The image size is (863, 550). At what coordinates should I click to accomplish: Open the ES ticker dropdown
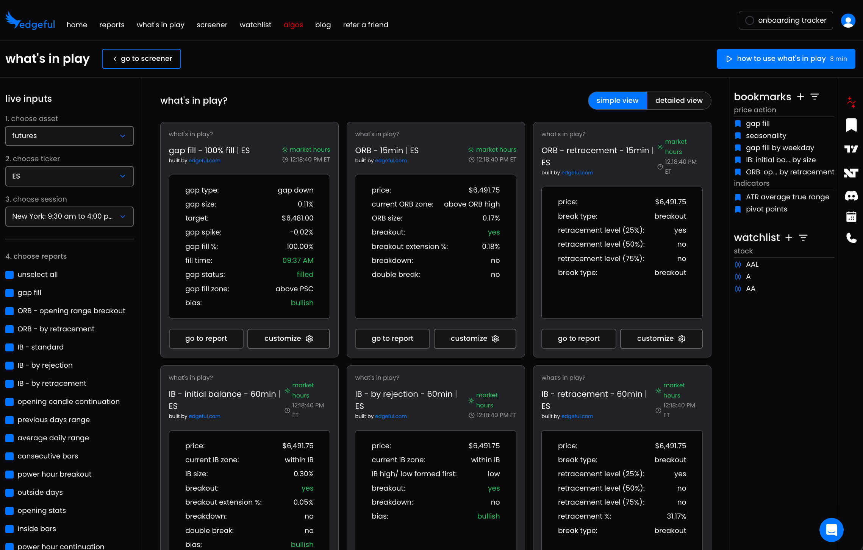click(x=69, y=176)
